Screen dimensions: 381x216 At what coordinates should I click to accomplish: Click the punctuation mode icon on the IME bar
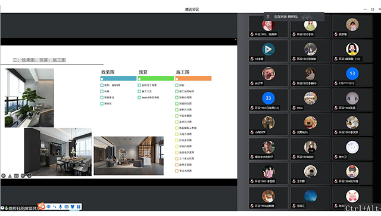click(54, 206)
